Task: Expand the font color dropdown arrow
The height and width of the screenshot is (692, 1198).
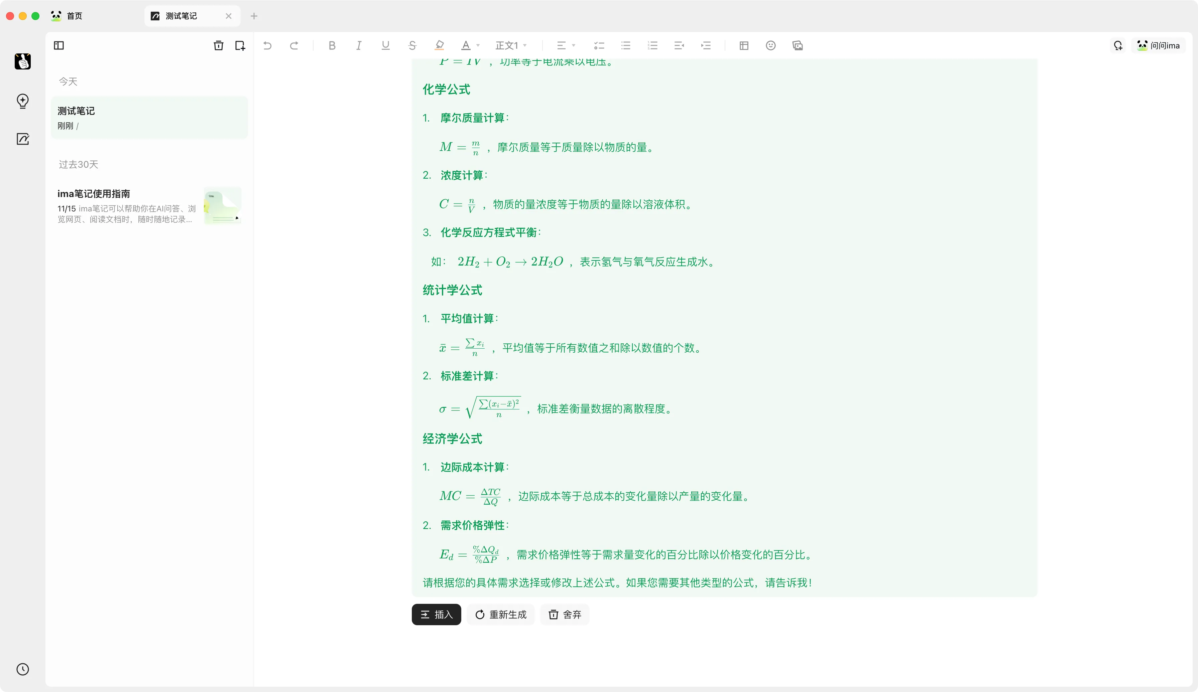Action: [478, 46]
